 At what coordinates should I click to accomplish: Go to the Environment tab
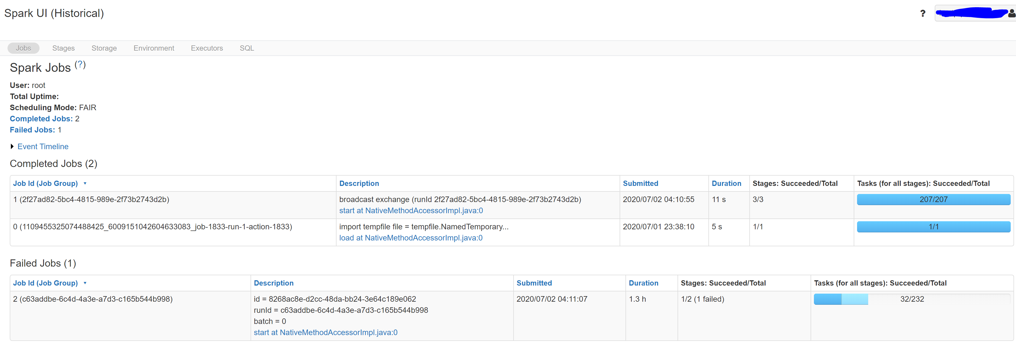coord(153,48)
